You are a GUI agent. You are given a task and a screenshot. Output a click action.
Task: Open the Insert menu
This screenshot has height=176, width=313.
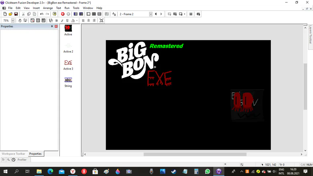[x=36, y=8]
